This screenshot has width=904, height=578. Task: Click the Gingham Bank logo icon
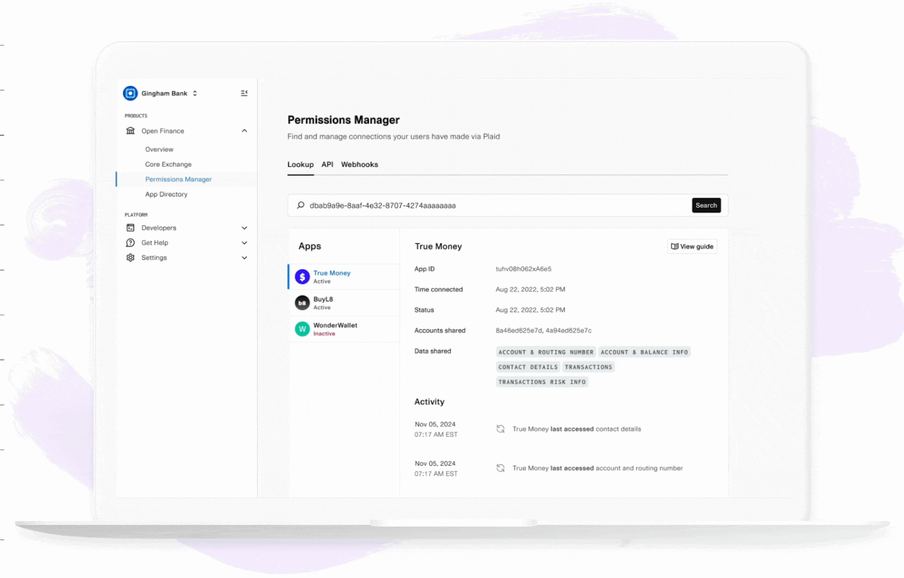(131, 93)
